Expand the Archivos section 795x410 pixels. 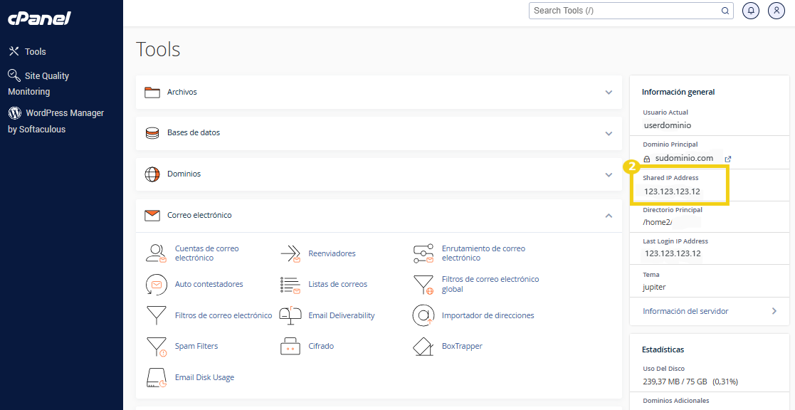[609, 93]
